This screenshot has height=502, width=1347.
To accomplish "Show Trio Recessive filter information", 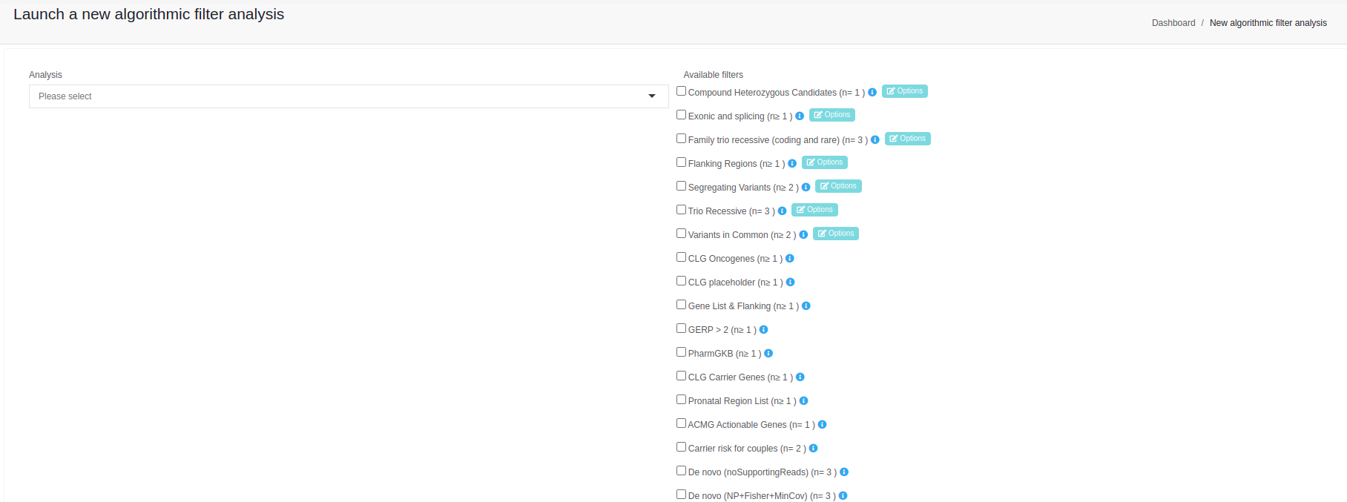I will tap(782, 211).
